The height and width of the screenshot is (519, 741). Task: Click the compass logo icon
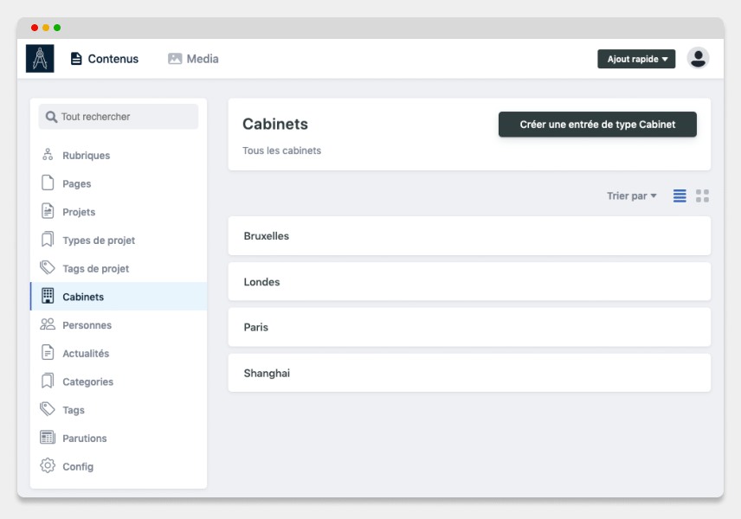[40, 59]
